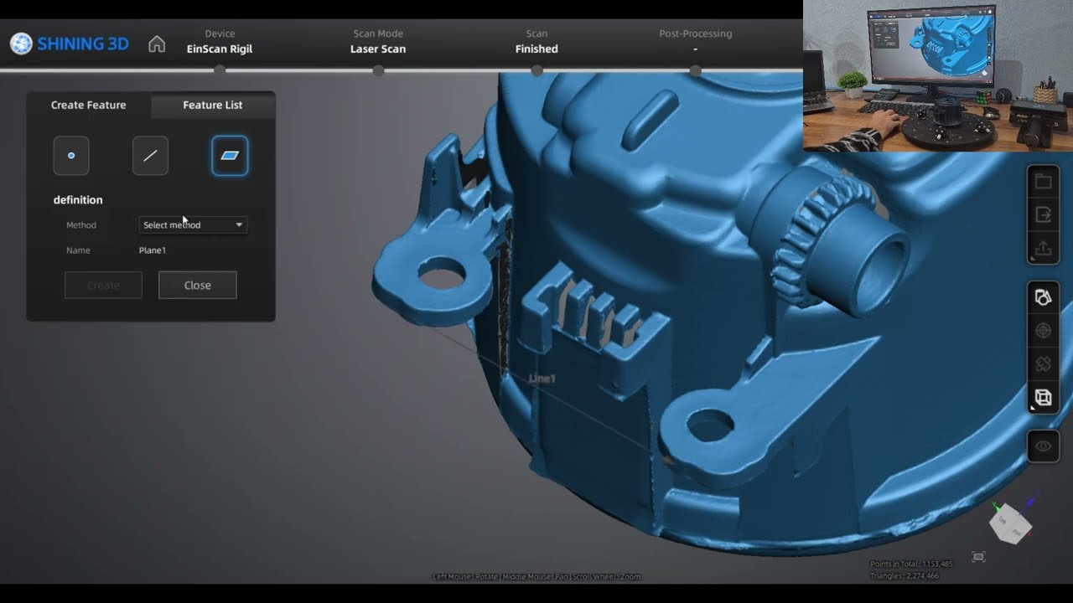1073x603 pixels.
Task: Click the export arrow icon in right toolbar
Action: coord(1043,215)
